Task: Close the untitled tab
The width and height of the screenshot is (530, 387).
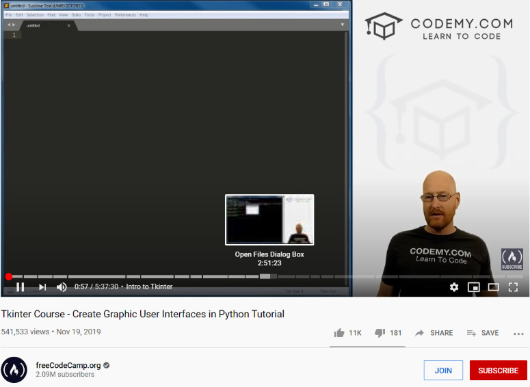Action: coord(68,25)
